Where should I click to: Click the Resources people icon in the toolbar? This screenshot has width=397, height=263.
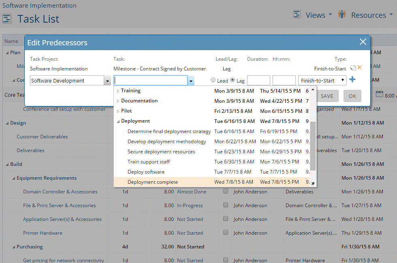pyautogui.click(x=342, y=14)
